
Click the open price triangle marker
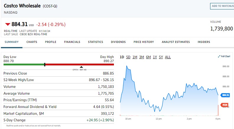pyautogui.click(x=81, y=67)
